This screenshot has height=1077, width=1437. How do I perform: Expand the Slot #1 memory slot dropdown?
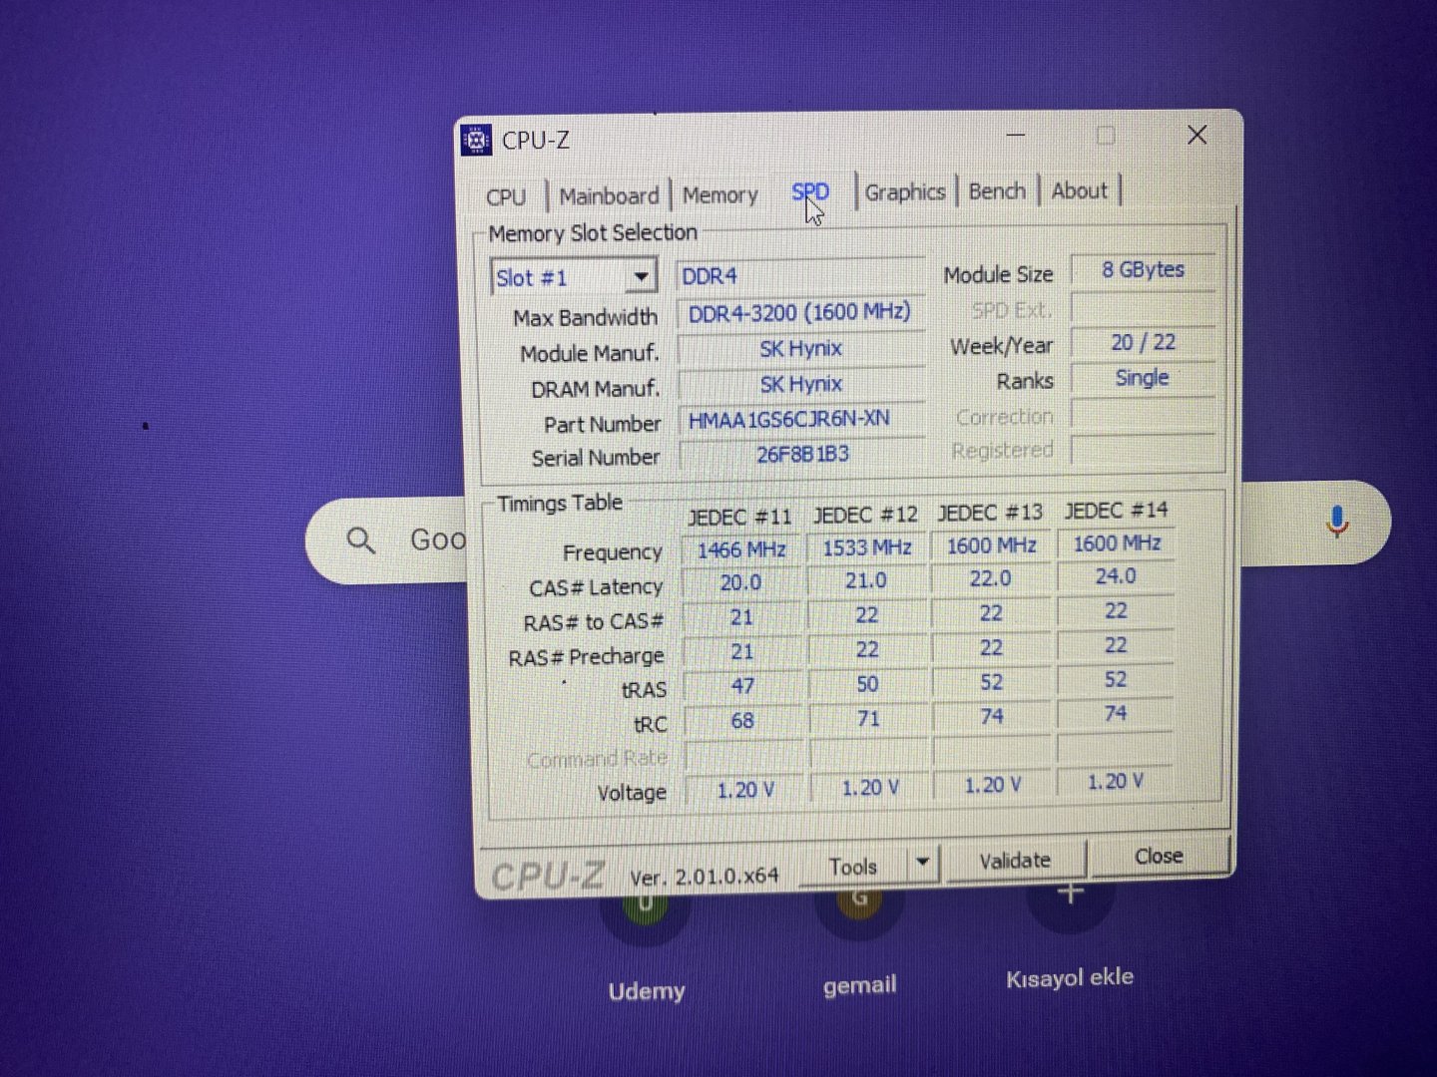[x=641, y=276]
